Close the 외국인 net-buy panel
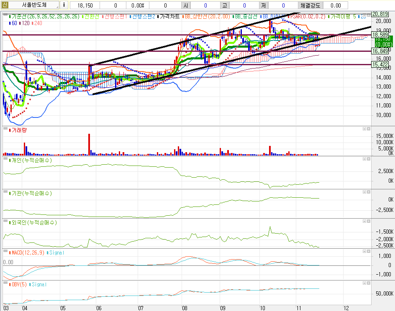This screenshot has width=395, height=311. [369, 221]
